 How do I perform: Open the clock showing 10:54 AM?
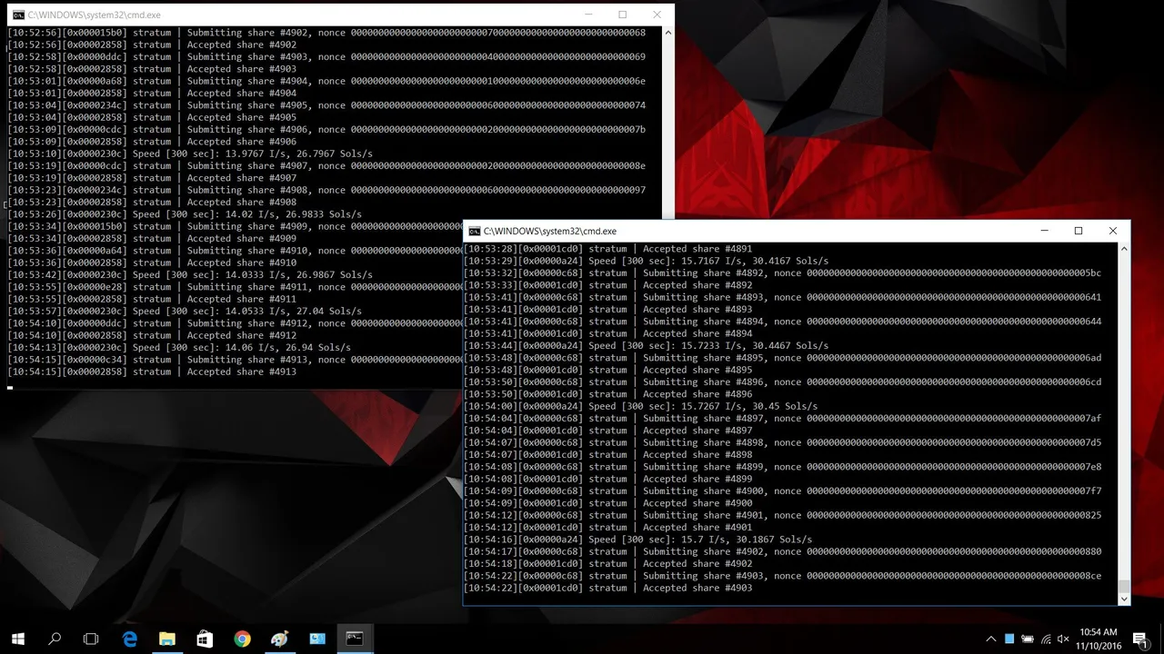(x=1099, y=632)
